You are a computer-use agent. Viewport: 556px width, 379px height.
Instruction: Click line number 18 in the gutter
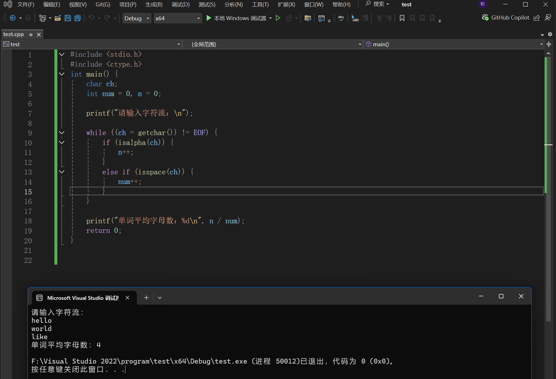tap(28, 221)
